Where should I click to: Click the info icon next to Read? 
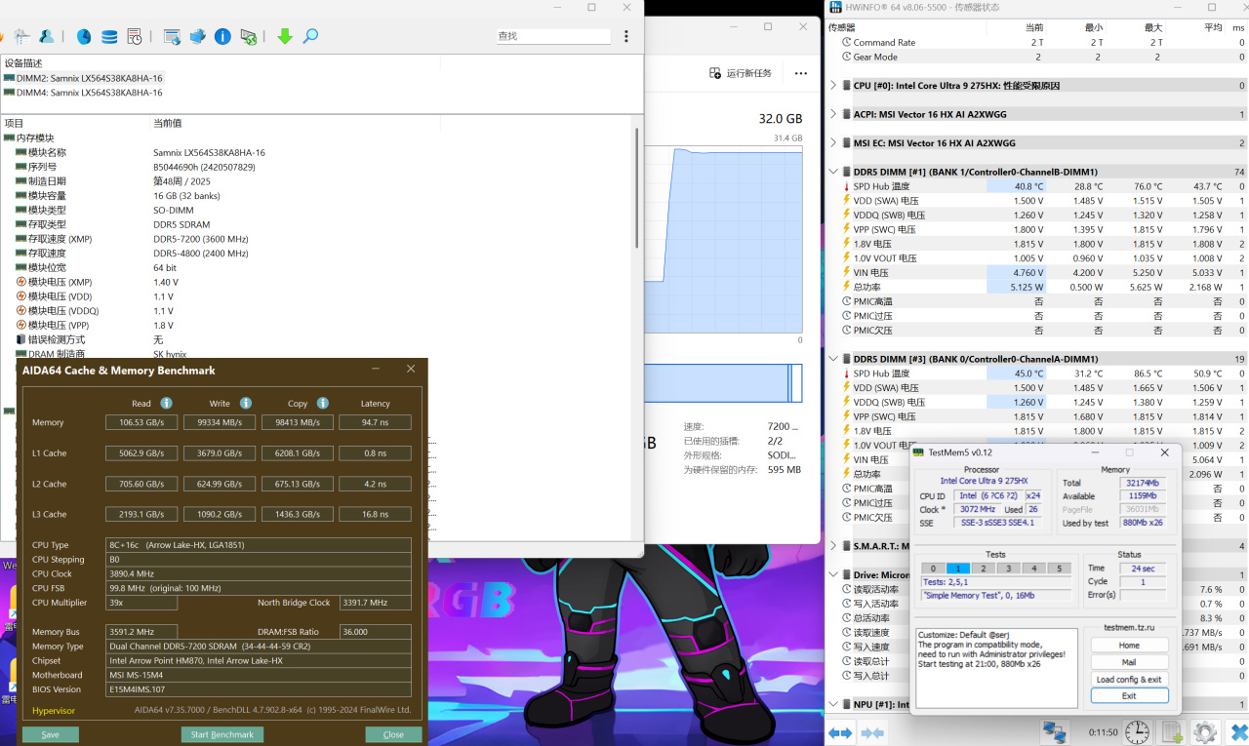(167, 403)
